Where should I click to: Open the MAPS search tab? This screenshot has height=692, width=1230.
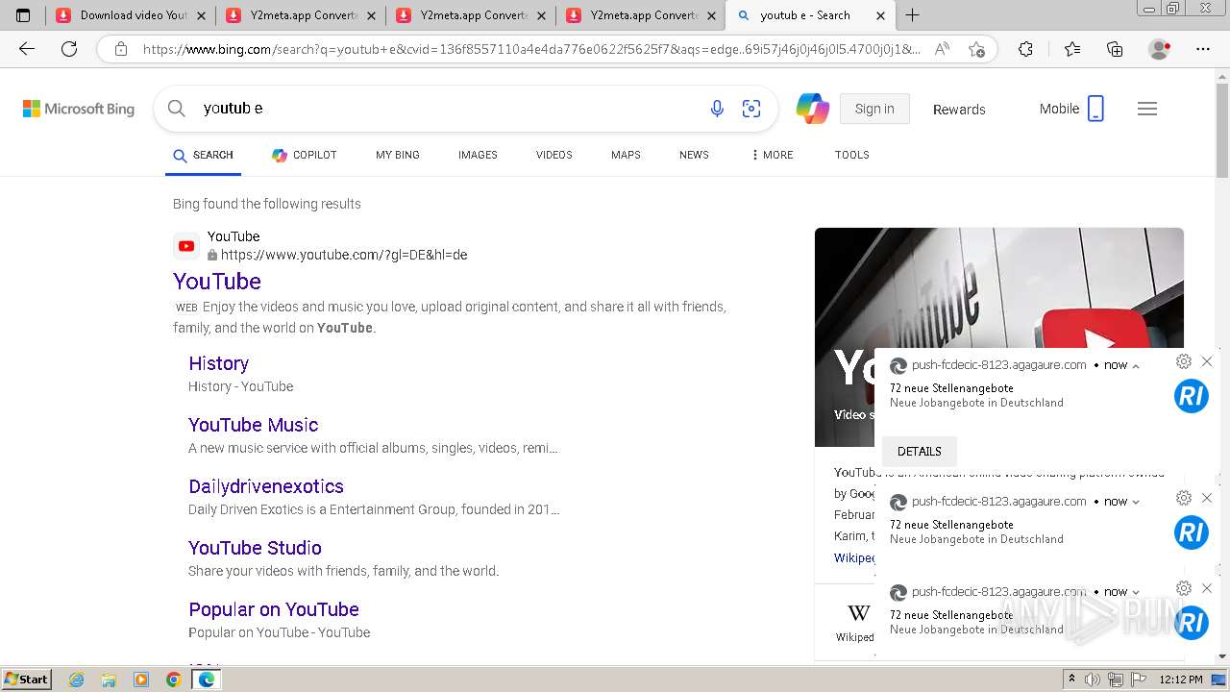pos(626,155)
